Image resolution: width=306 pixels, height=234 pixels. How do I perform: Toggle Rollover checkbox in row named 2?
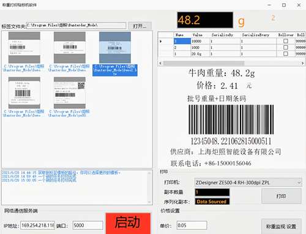click(x=286, y=48)
